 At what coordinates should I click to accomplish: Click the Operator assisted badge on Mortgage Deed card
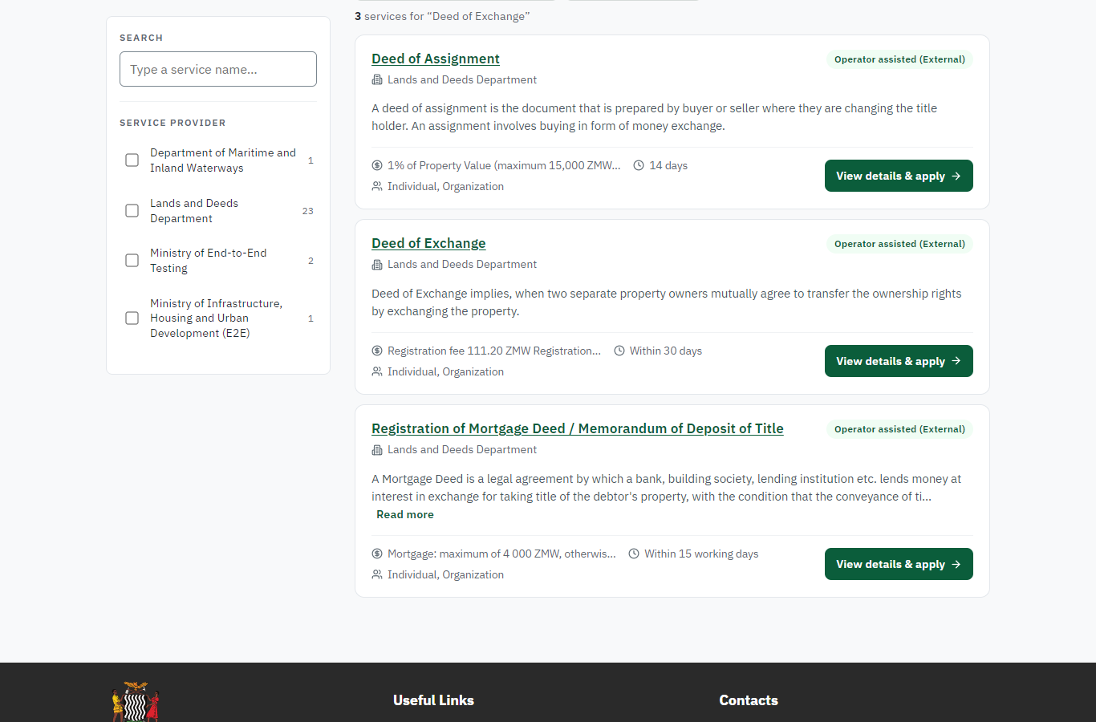(899, 429)
